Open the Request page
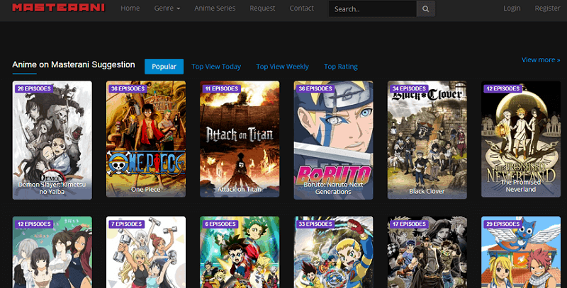Viewport: 567px width, 288px height. (x=262, y=8)
